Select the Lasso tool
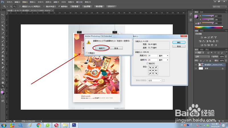This screenshot has height=128, width=228. click(x=3, y=22)
